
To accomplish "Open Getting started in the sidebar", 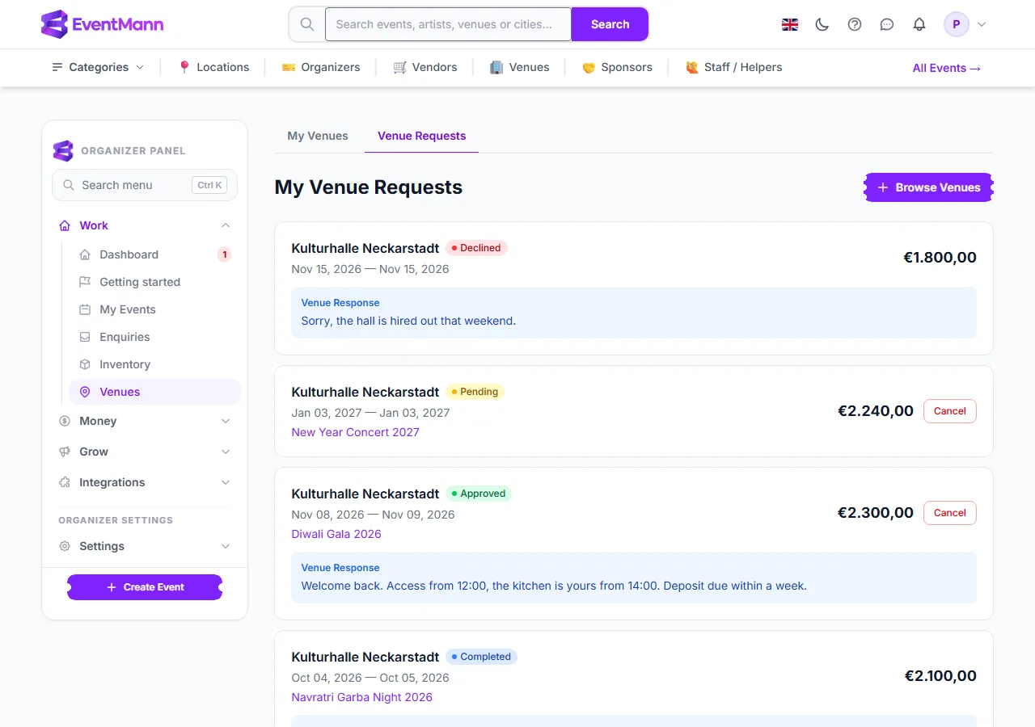I will click(154, 282).
